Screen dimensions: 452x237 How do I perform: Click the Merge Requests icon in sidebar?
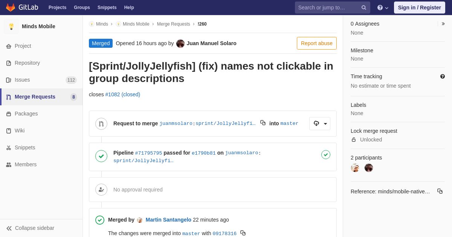tap(9, 97)
